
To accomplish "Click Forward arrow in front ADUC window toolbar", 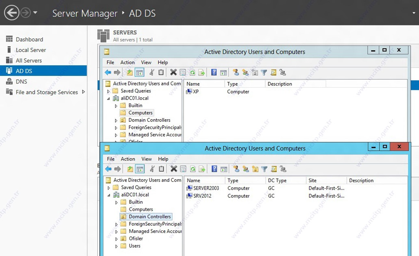I will click(x=117, y=169).
